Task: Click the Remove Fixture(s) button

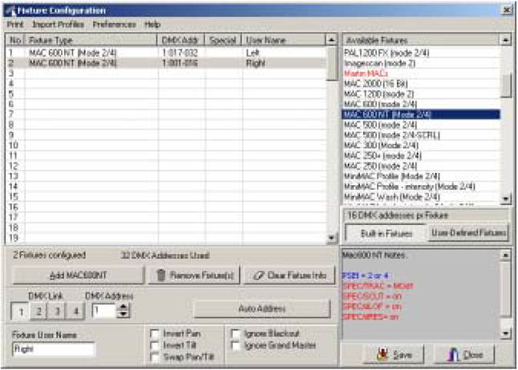Action: (x=194, y=275)
